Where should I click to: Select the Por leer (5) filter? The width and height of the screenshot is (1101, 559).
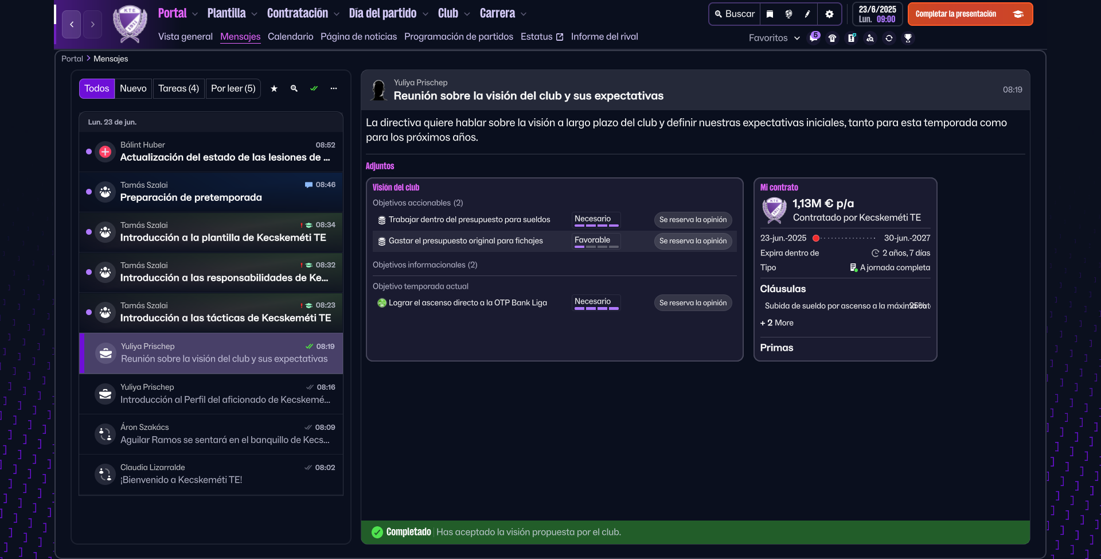click(233, 88)
